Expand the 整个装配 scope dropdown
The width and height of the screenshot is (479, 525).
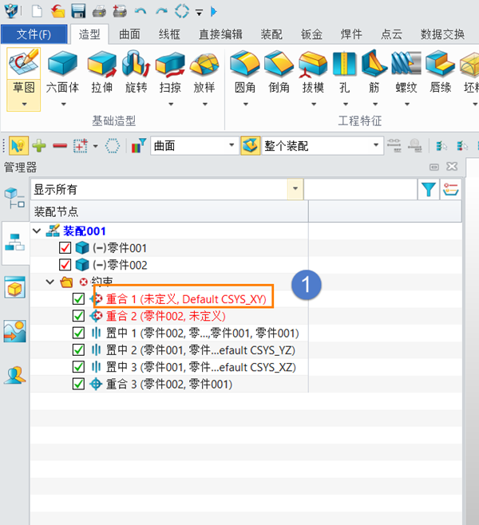click(322, 146)
